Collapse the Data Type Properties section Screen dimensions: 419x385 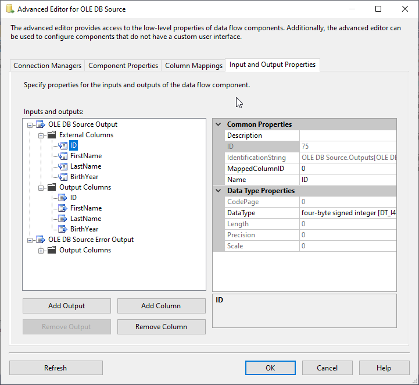(x=219, y=191)
